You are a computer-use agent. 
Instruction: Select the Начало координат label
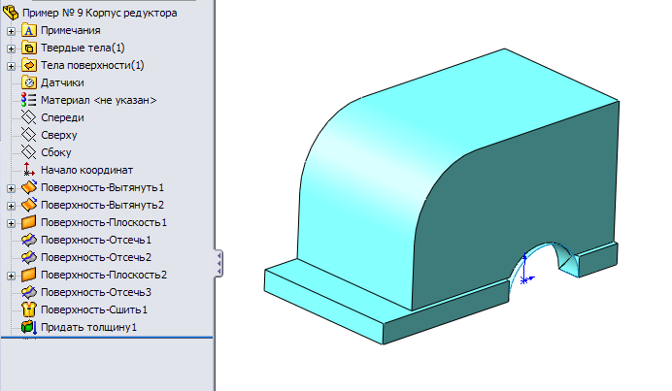(x=86, y=170)
